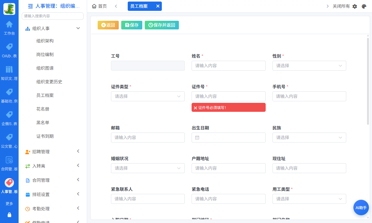
Task: Click the 保存 button
Action: 132,25
